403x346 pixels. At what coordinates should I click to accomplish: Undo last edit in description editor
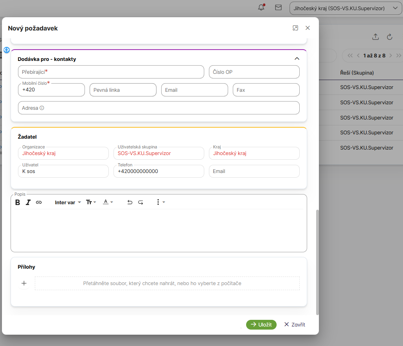click(x=130, y=202)
